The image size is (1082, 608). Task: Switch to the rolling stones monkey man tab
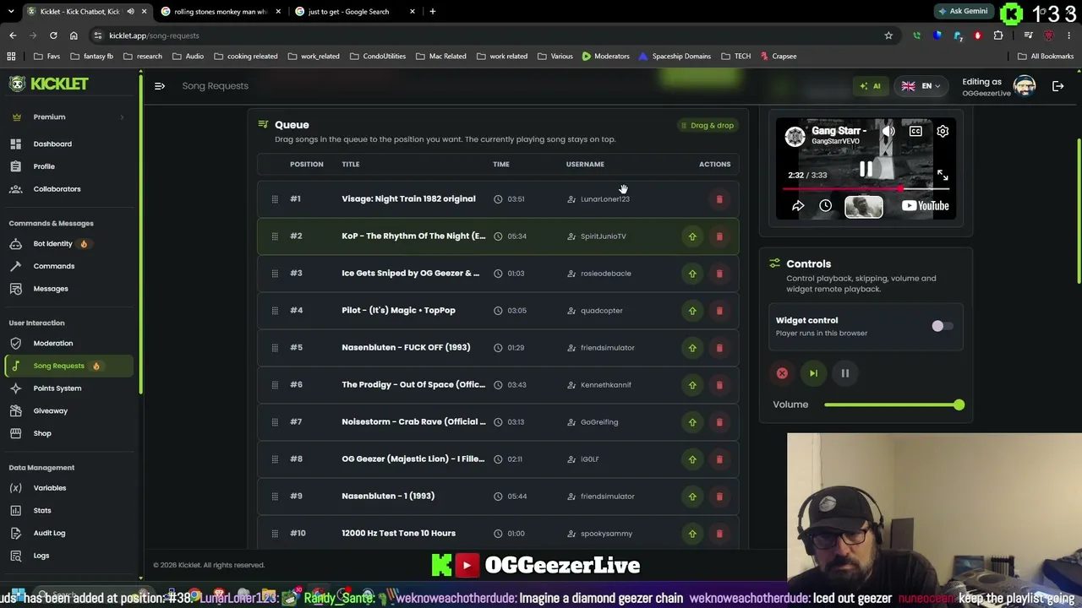(x=221, y=12)
